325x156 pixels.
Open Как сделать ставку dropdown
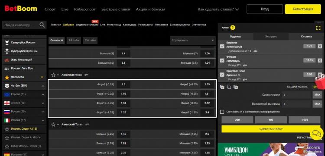pos(218,9)
